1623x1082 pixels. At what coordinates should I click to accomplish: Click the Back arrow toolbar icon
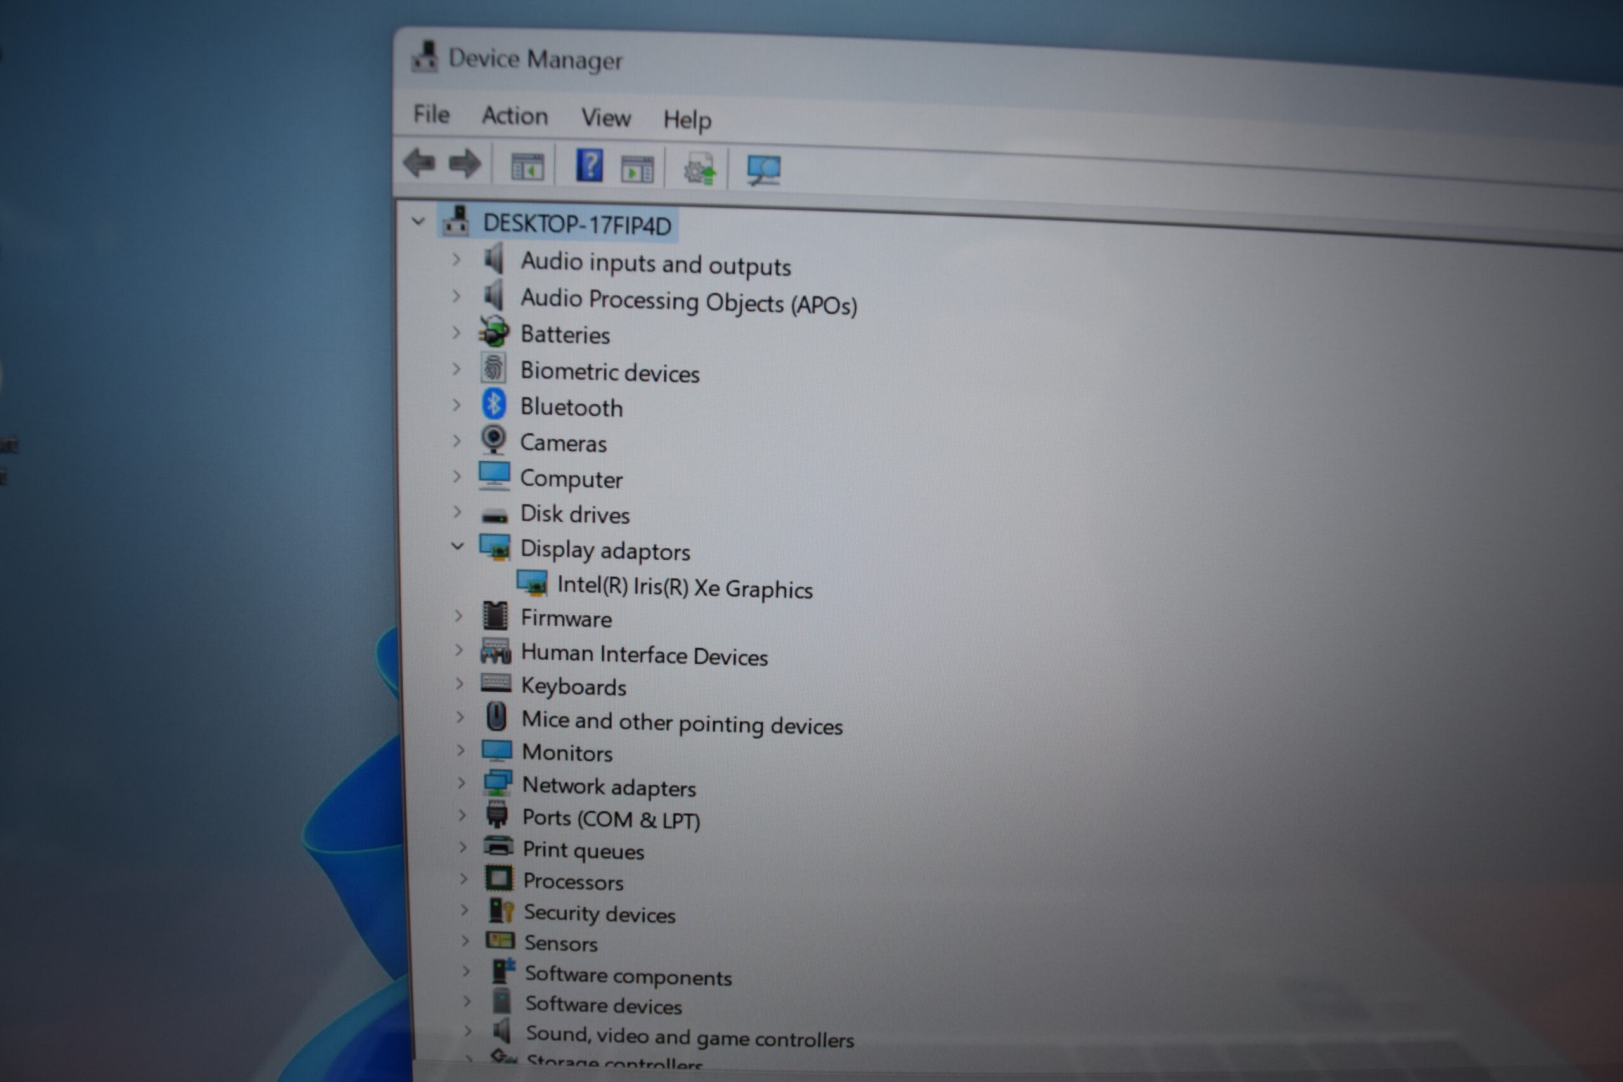pos(419,164)
